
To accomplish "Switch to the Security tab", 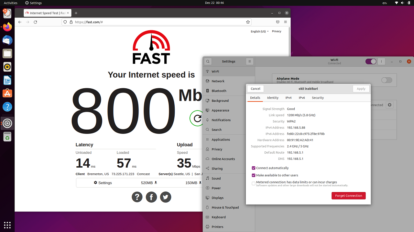I will point(318,98).
